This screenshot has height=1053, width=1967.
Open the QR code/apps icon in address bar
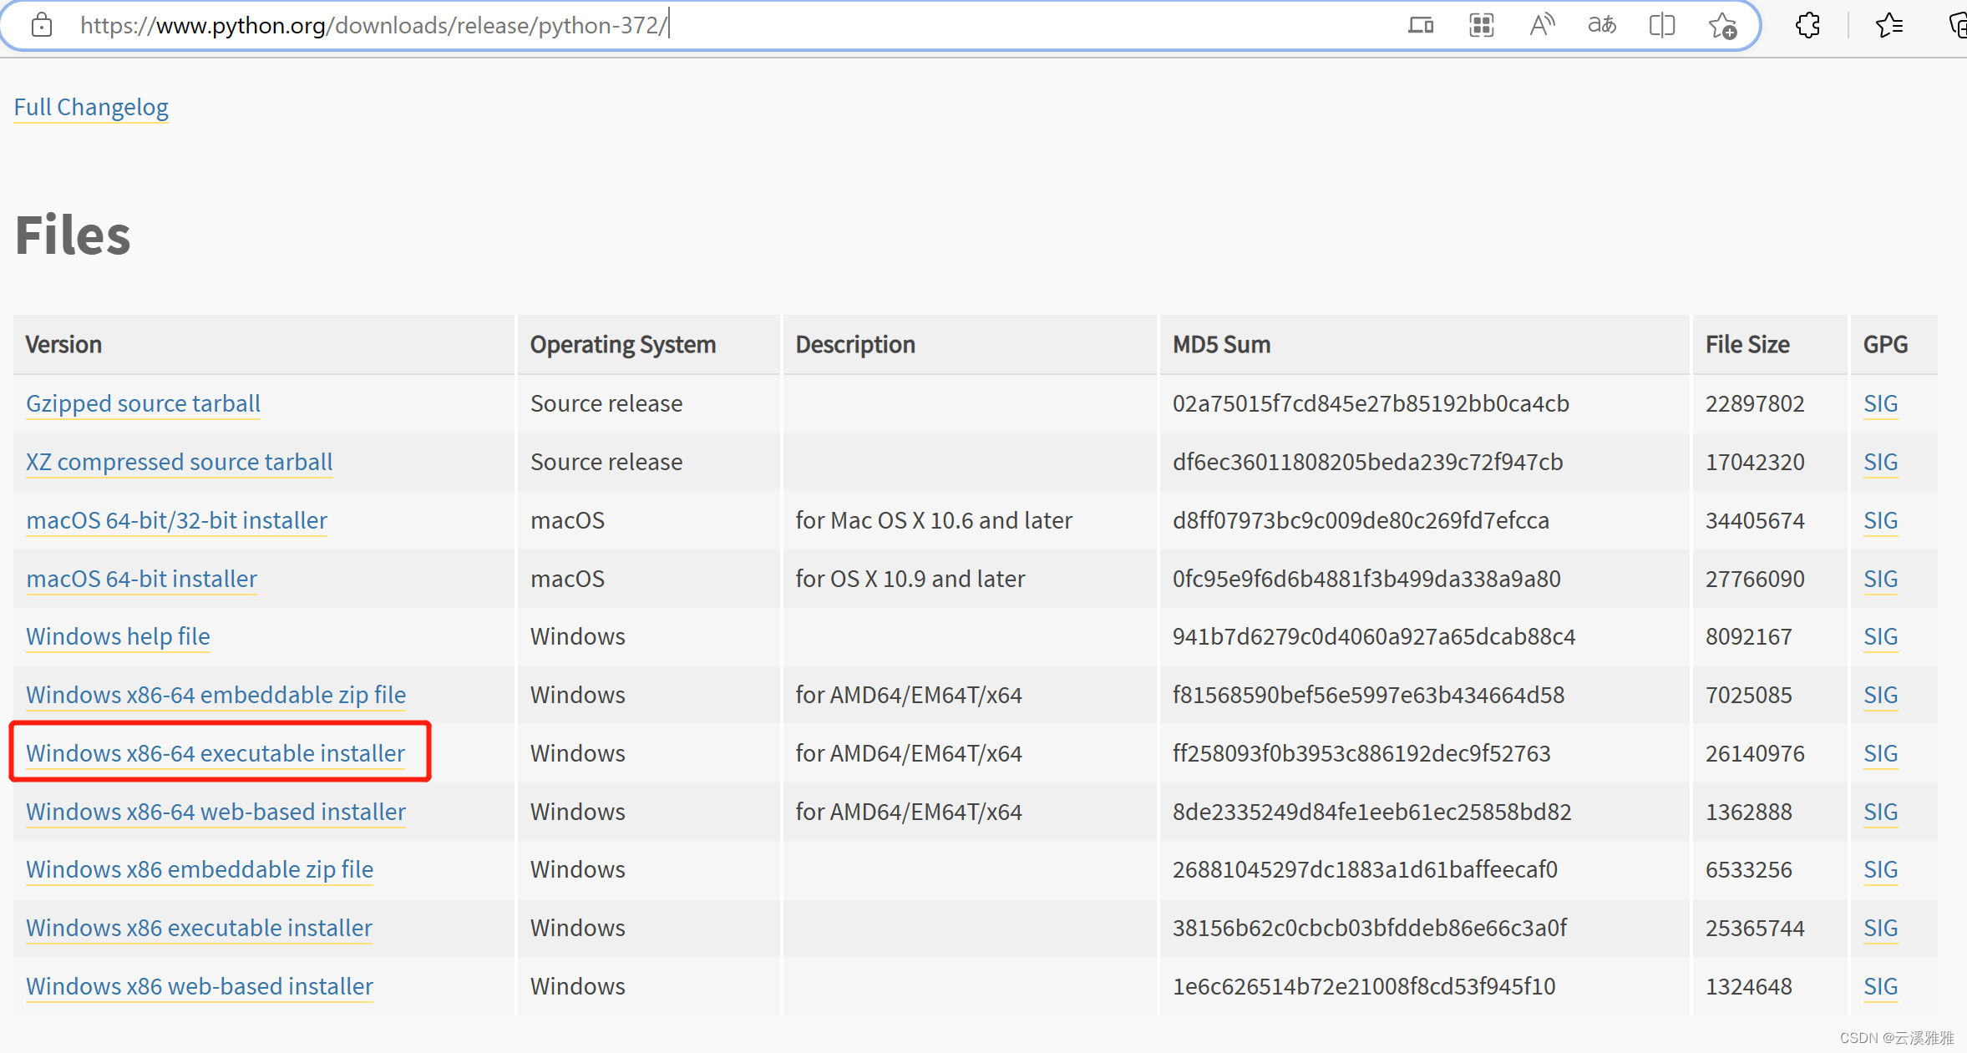pos(1481,25)
